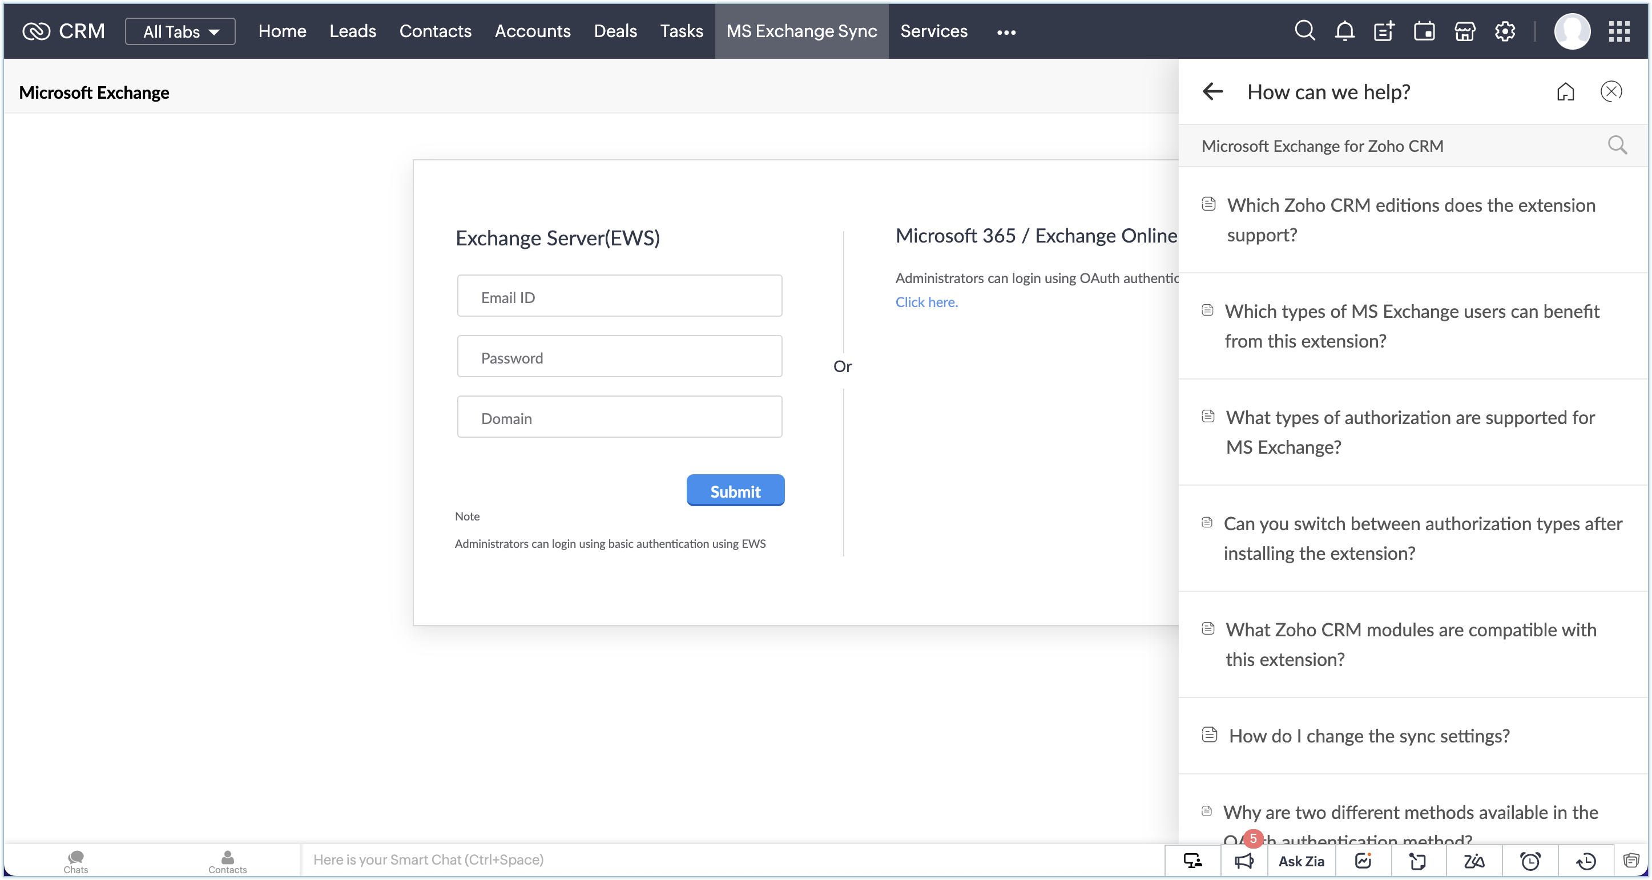
Task: Open the Services tab
Action: pyautogui.click(x=933, y=31)
